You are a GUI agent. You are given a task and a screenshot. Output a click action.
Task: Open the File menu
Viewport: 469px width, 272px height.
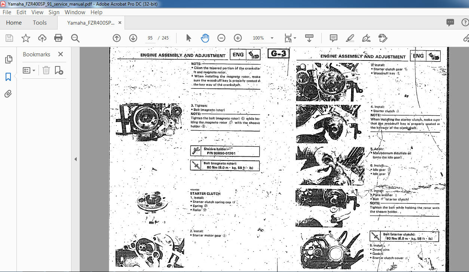[x=7, y=12]
